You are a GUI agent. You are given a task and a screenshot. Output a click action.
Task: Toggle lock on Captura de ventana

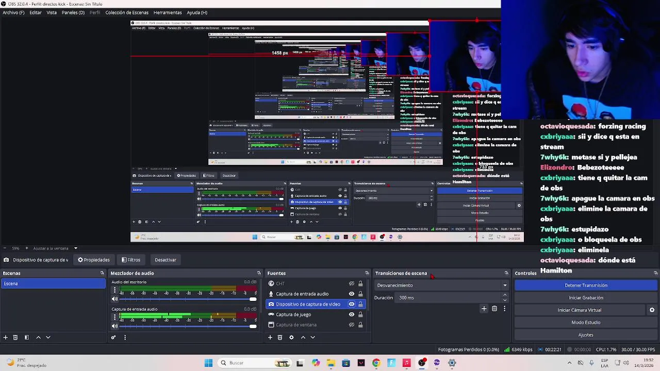(360, 325)
